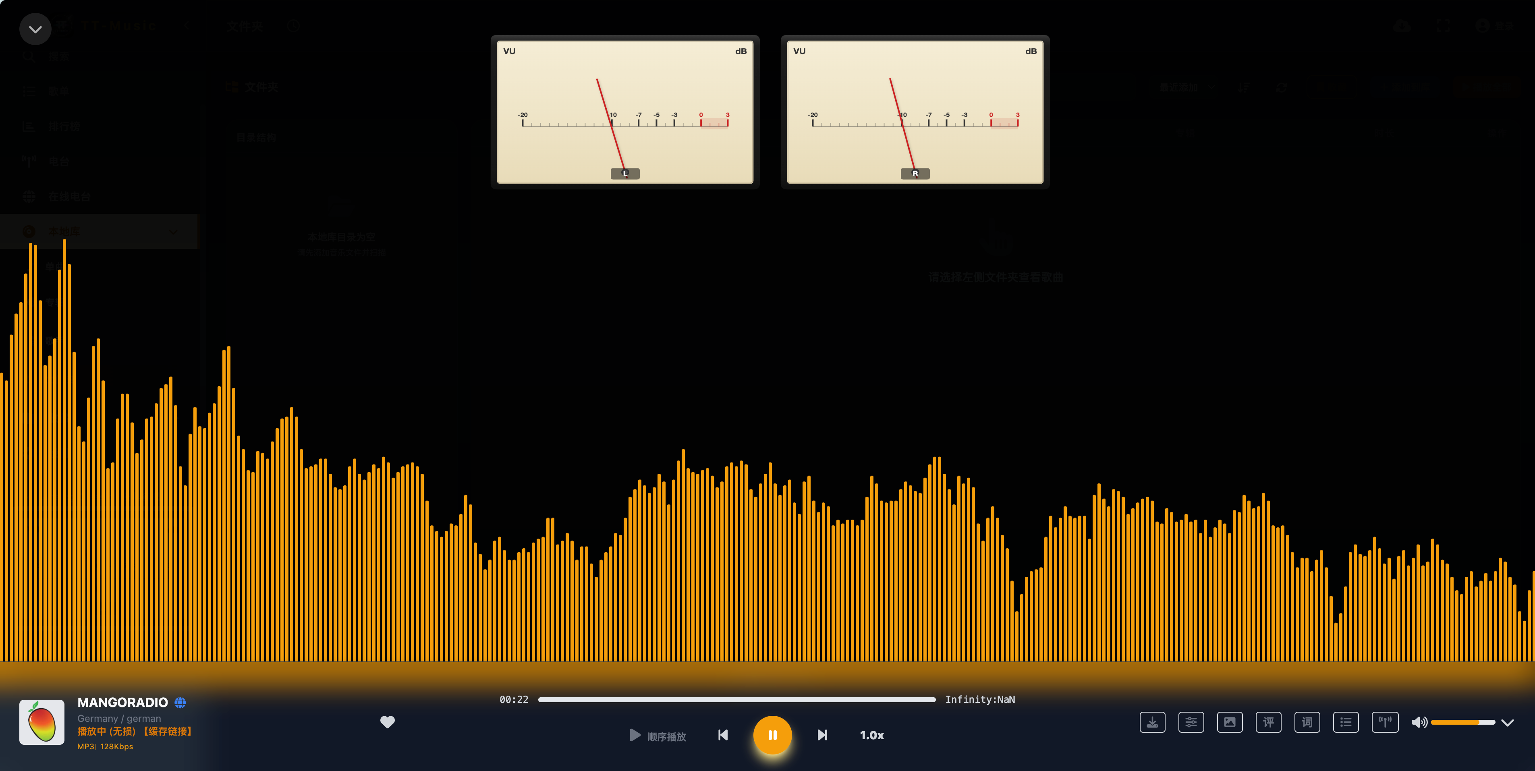Favorite the station with the heart icon
This screenshot has width=1535, height=771.
click(387, 722)
